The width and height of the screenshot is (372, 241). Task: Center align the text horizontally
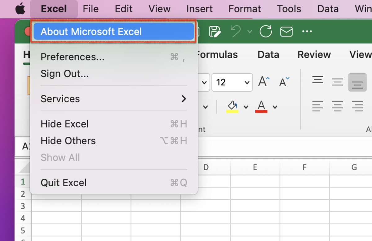(338, 106)
